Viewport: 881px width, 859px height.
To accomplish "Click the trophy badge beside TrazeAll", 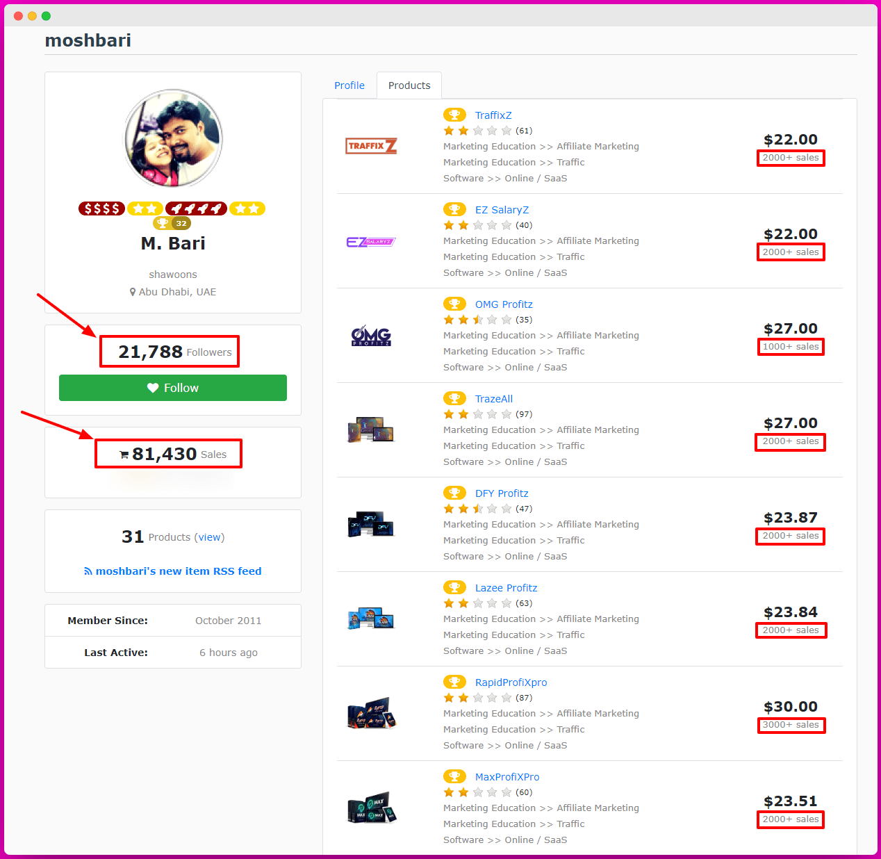I will tap(454, 398).
